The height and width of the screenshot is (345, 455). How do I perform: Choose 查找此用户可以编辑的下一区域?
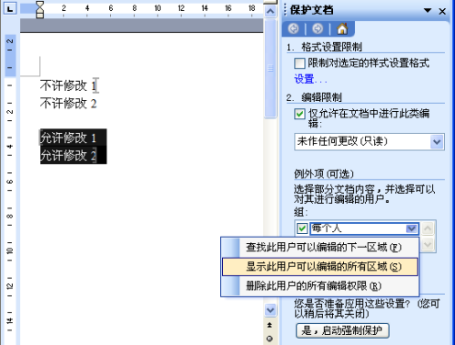[320, 248]
